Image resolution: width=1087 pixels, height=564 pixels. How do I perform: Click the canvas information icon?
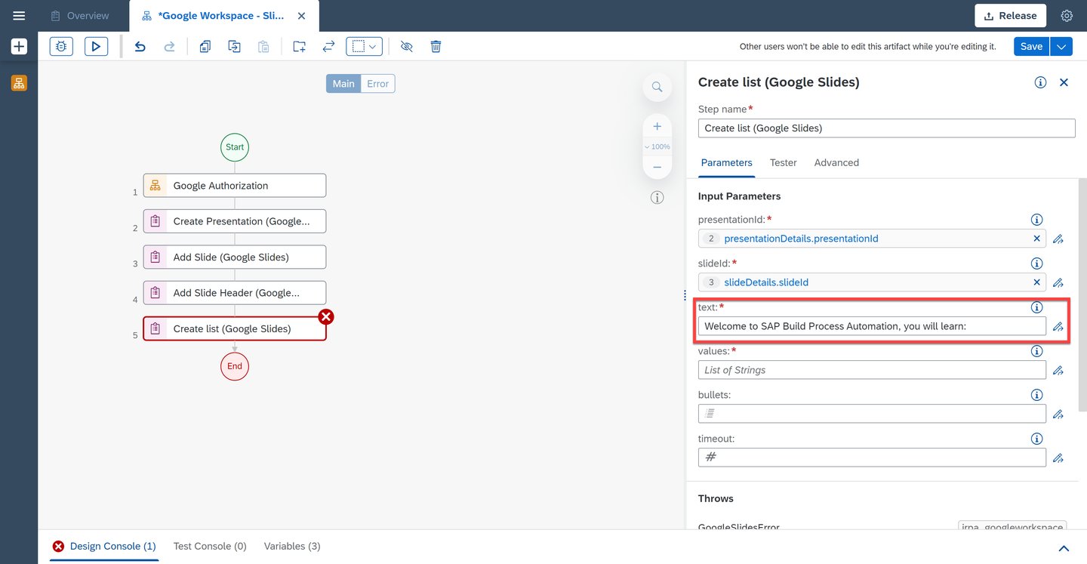pos(657,198)
